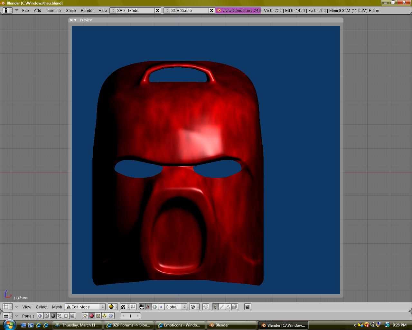Open the Radiosity buttons icon

105,316
